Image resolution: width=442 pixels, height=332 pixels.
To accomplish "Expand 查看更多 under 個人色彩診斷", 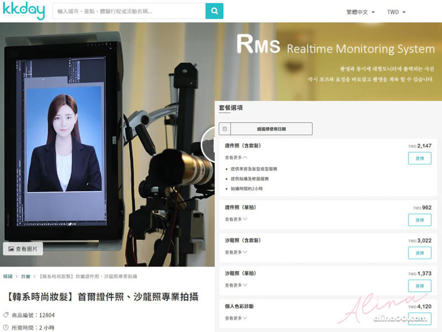I will point(236,318).
